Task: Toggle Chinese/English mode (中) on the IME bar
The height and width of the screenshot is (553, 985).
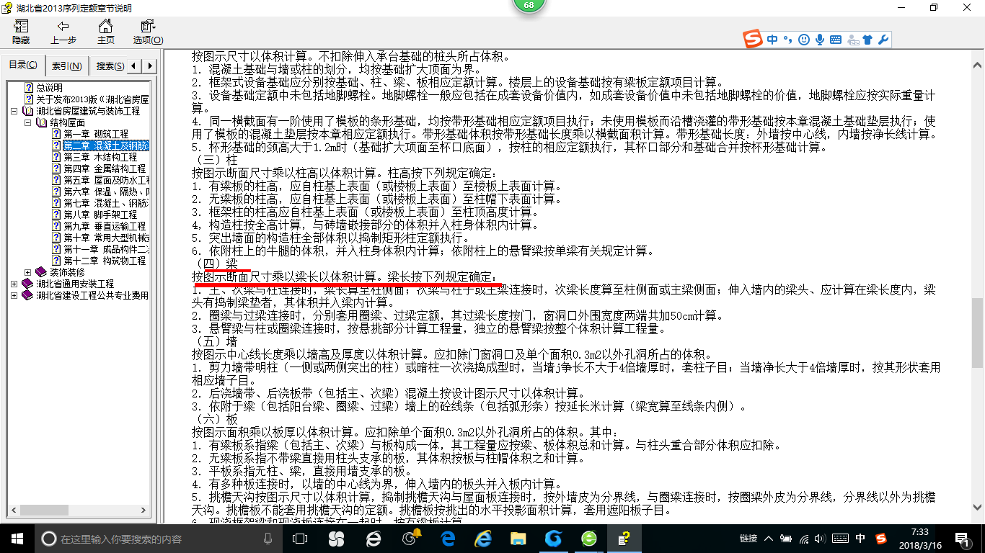Action: [772, 40]
